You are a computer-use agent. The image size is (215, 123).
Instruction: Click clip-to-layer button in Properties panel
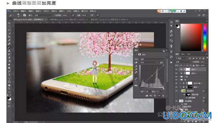147,96
